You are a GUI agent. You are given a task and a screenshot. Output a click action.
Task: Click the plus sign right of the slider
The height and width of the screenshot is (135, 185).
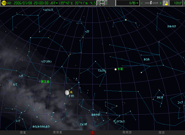click(161, 3)
